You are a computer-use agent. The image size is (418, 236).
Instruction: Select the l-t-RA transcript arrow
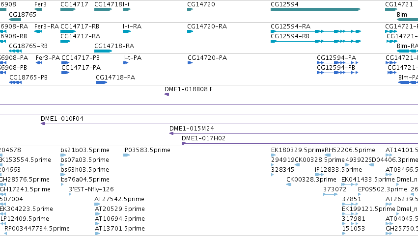127,31
